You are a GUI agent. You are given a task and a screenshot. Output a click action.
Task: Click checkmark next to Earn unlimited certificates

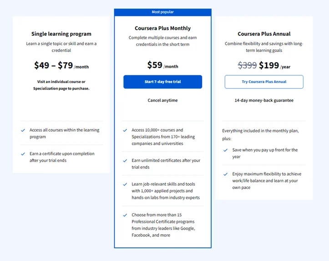(125, 161)
